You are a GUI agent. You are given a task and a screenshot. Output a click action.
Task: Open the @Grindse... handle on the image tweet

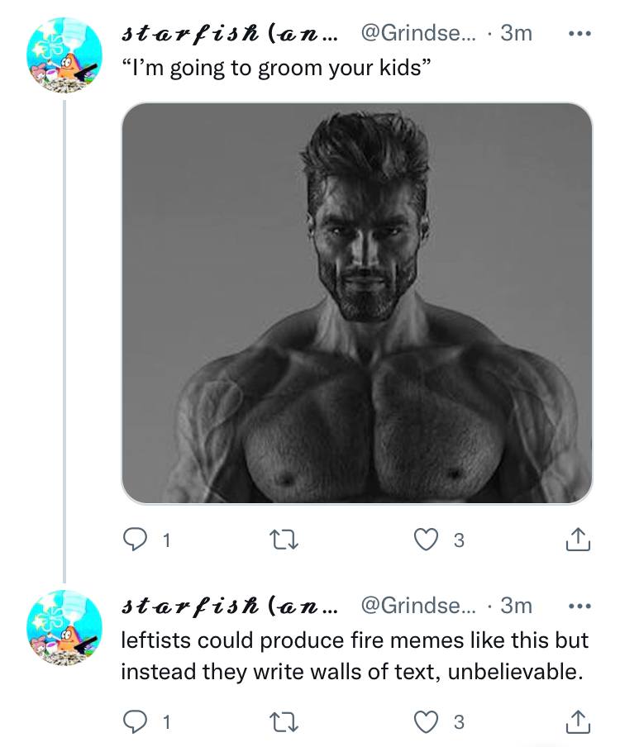[418, 33]
